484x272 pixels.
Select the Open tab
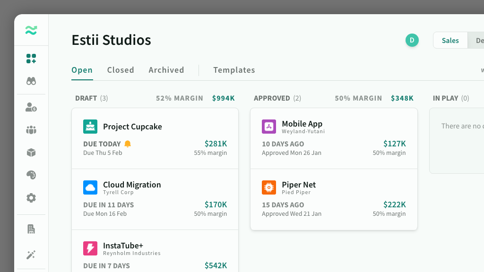(x=82, y=70)
